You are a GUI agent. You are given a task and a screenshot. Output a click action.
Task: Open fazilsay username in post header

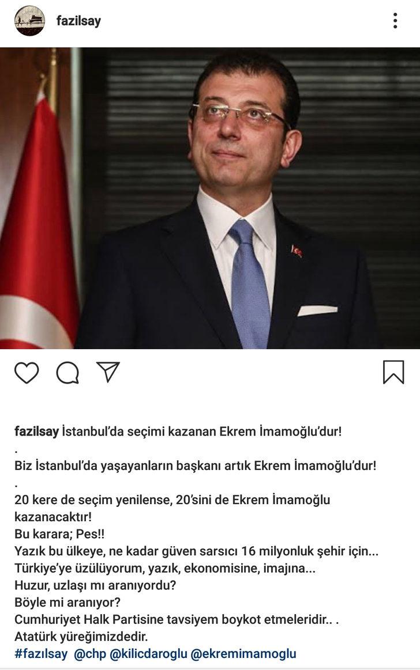78,21
